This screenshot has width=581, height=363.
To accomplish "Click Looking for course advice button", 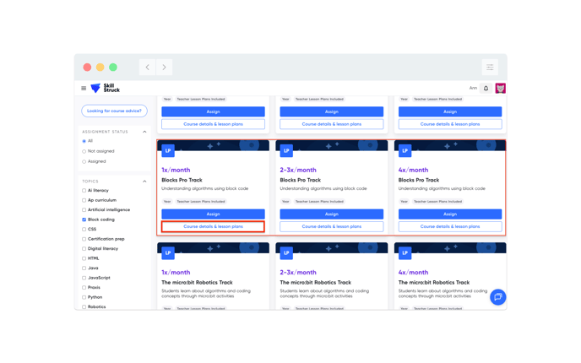I will pyautogui.click(x=114, y=111).
